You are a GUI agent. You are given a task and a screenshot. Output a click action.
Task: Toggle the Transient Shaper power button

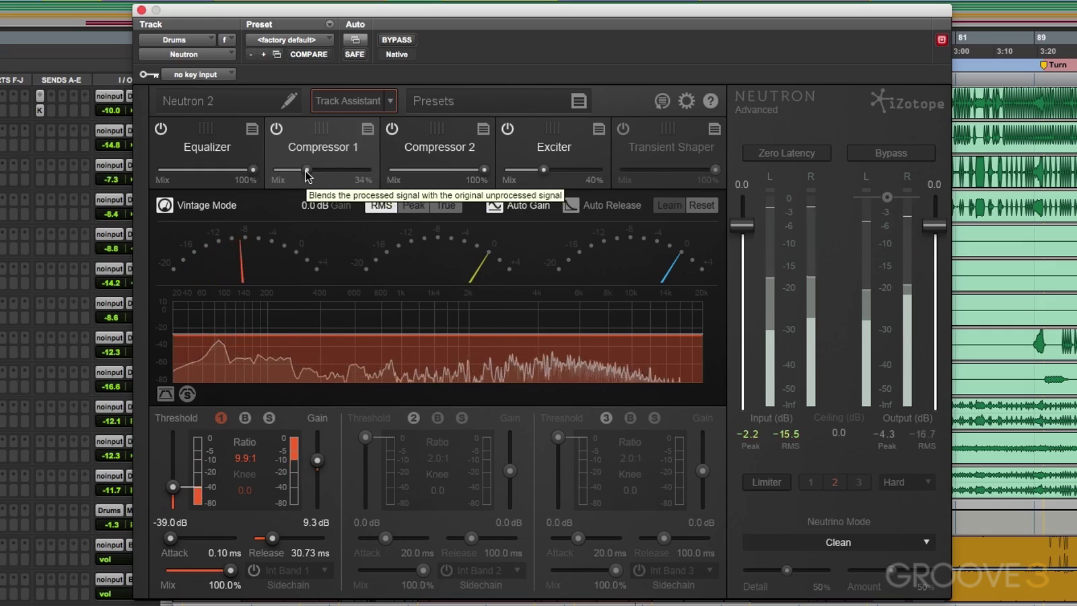(624, 129)
